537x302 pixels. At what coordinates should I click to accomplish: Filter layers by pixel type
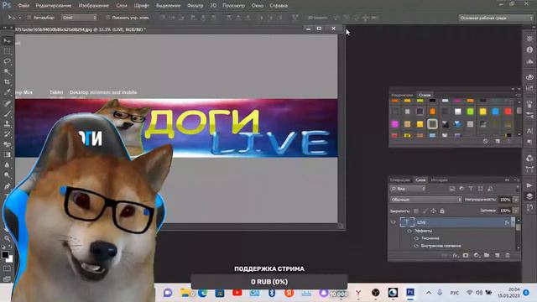tap(452, 189)
